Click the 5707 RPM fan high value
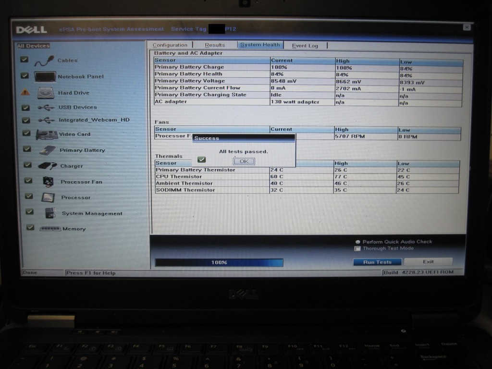This screenshot has height=369, width=492. (x=350, y=136)
